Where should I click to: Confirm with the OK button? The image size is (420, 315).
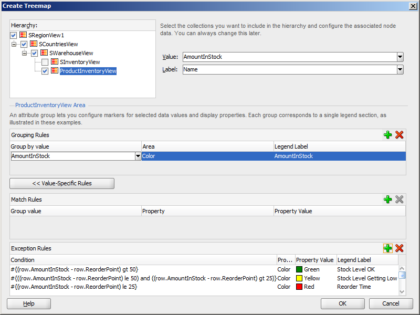tap(343, 303)
